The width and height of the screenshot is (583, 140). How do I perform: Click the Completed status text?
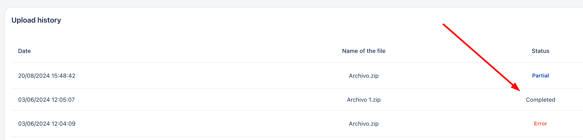pos(540,100)
